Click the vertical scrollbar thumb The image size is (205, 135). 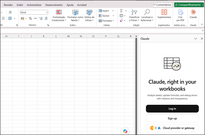(x=136, y=86)
